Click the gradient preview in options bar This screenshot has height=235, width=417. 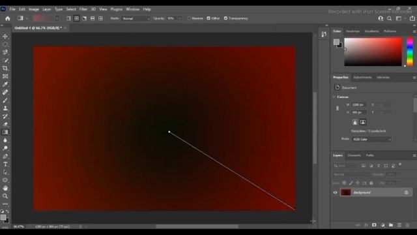point(43,18)
